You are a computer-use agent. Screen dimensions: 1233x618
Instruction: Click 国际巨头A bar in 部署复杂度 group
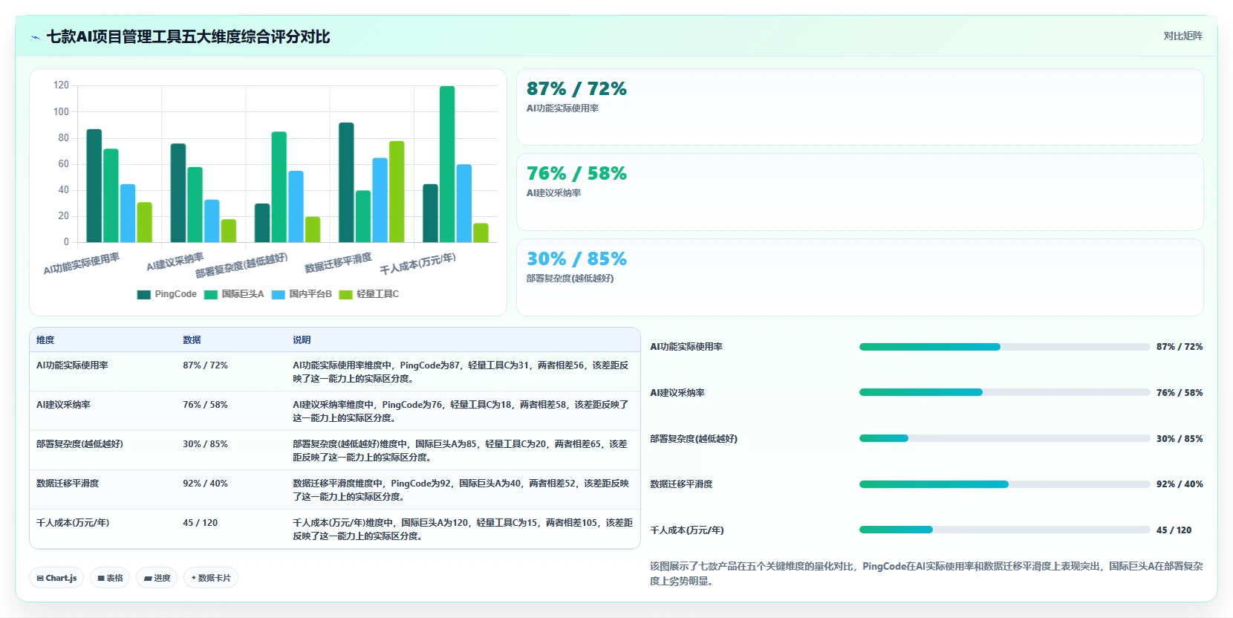point(279,187)
